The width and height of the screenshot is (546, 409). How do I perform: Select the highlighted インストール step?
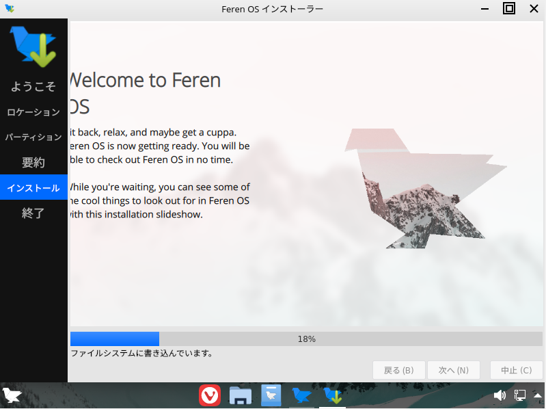point(33,187)
